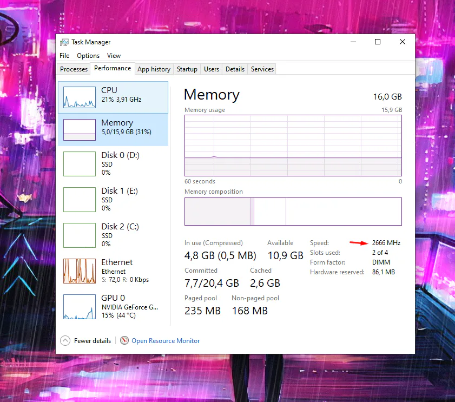Click the 5,0/15,9 GB (31%) memory text

pyautogui.click(x=126, y=132)
